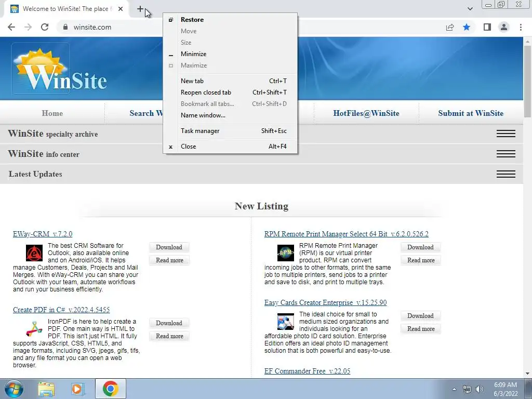Open Task manager from menu
Image resolution: width=532 pixels, height=399 pixels.
[x=230, y=131]
